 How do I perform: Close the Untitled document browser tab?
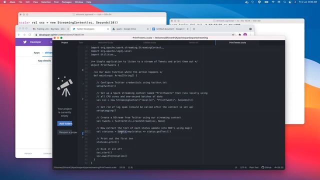[x=187, y=29]
